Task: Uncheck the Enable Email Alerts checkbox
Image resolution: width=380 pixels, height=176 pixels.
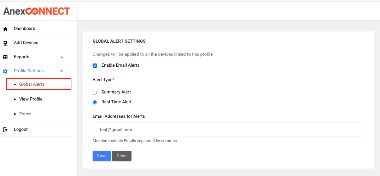Action: click(95, 66)
